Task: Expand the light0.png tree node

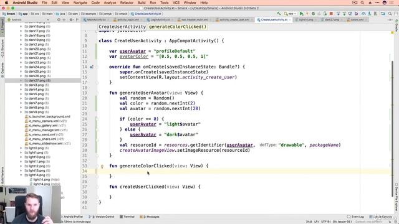Action: pos(21,148)
